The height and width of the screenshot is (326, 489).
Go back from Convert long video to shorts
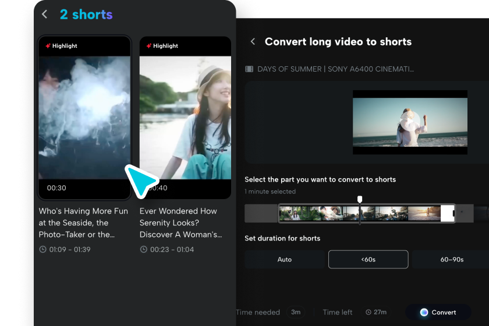[253, 41]
